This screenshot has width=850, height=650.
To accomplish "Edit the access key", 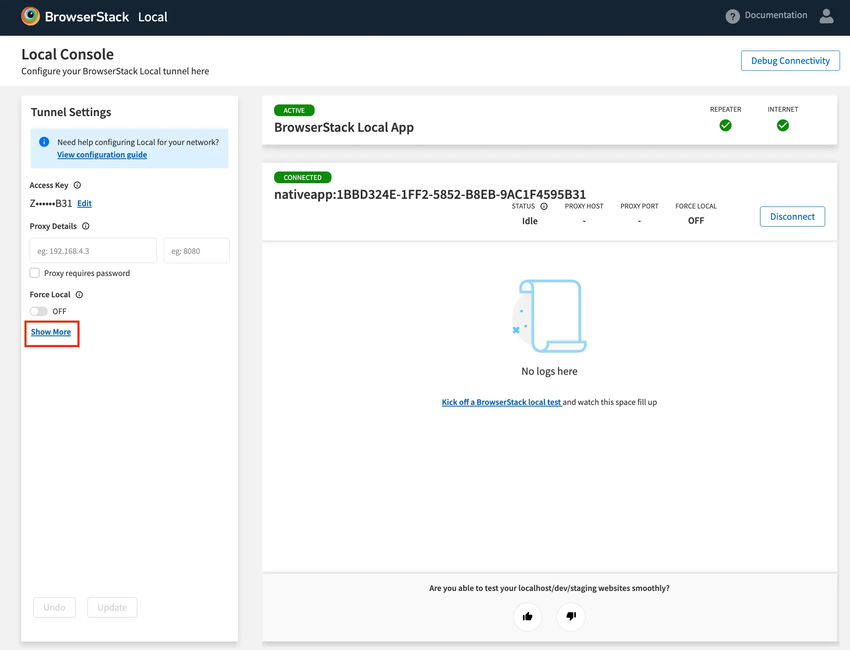I will (84, 204).
